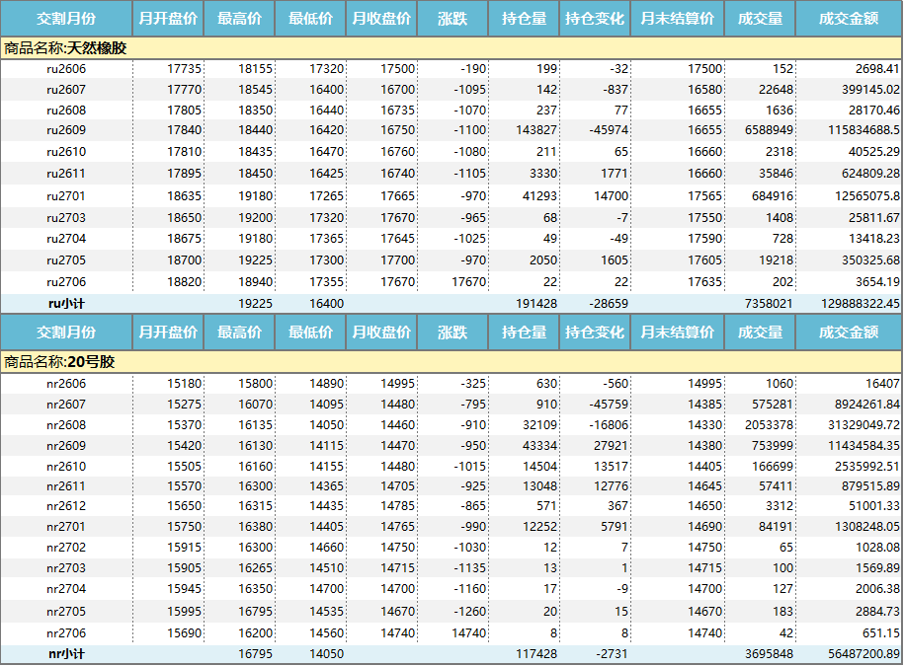Click the nr2703 contract row label

coord(66,568)
